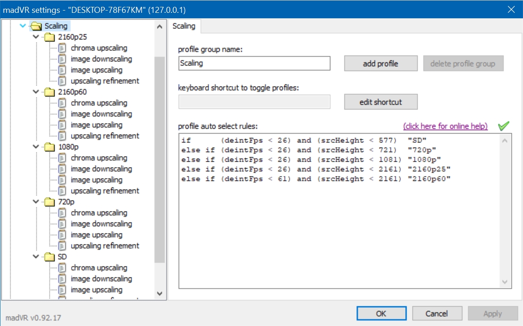Screen dimensions: 523x326
Task: Collapse the 2160p60 profile node
Action: click(36, 92)
